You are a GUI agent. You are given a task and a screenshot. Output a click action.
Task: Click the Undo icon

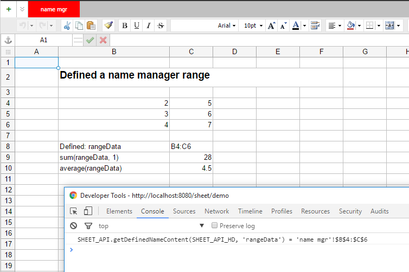click(23, 25)
